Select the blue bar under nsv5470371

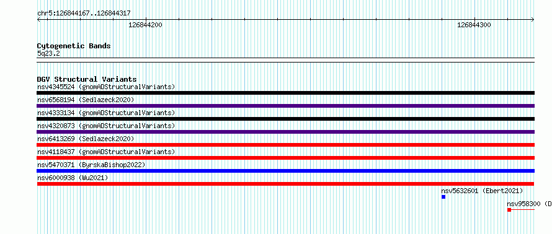(285, 171)
